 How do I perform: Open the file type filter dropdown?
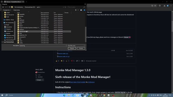coord(76,46)
